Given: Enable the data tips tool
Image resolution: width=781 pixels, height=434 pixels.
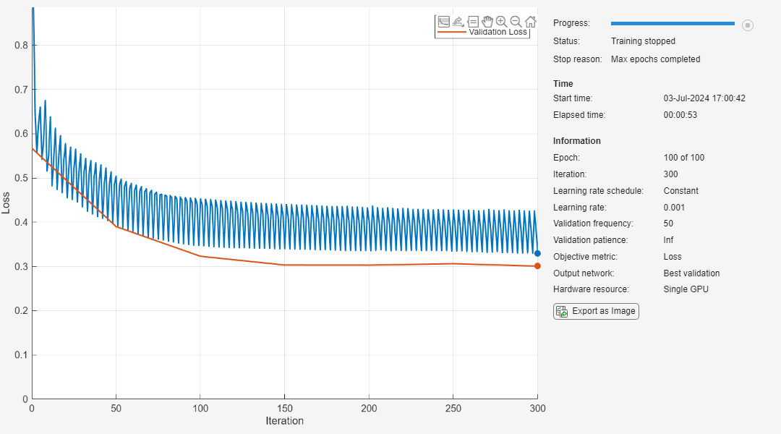Looking at the screenshot, I should click(473, 22).
